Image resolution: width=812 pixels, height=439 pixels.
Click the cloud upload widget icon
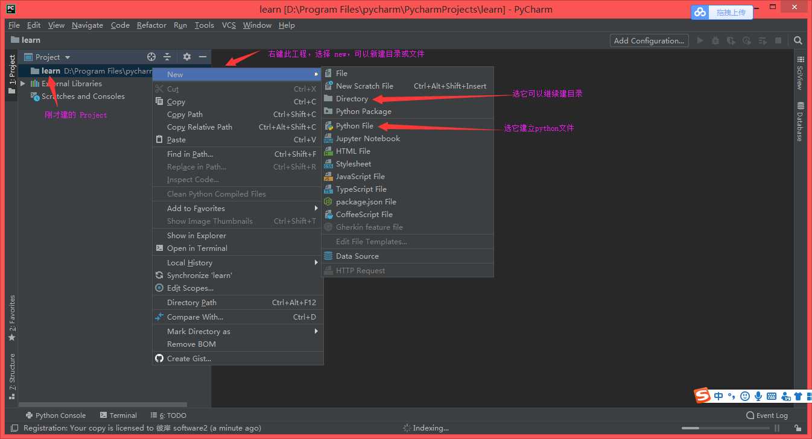coord(700,12)
